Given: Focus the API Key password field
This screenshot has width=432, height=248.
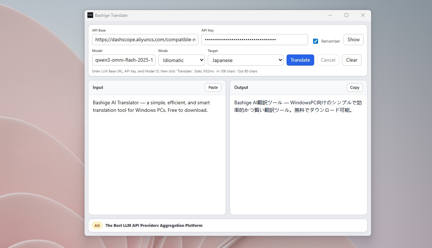Looking at the screenshot, I should 255,40.
